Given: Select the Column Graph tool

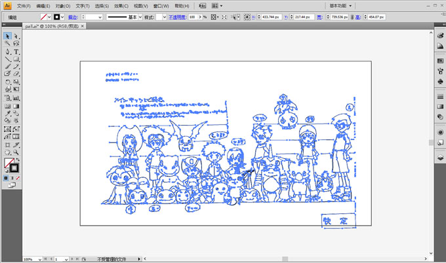Looking at the screenshot, I should (16, 98).
